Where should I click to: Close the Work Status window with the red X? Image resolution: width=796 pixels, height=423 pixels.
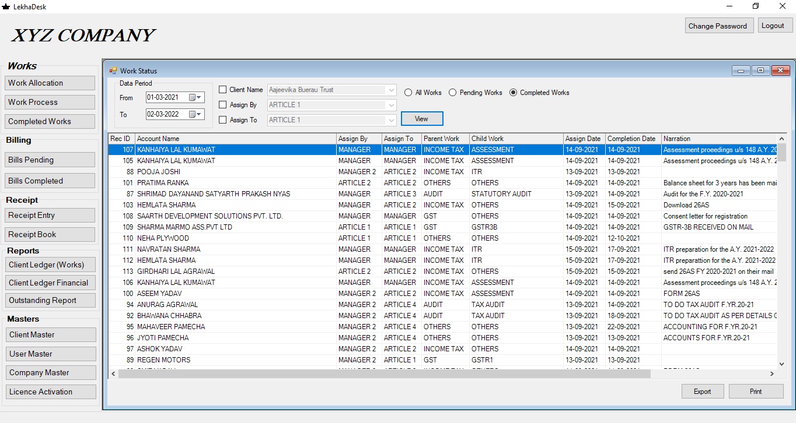coord(780,70)
